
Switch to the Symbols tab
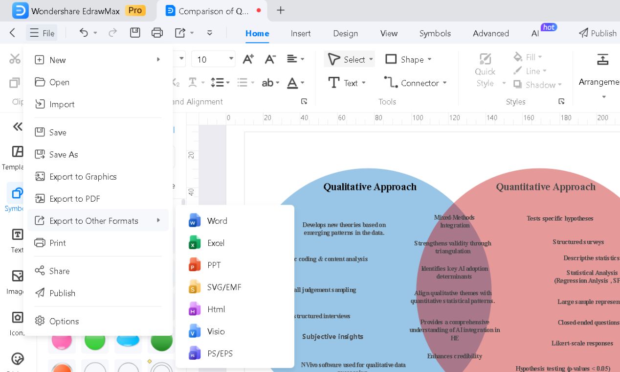[x=435, y=33]
